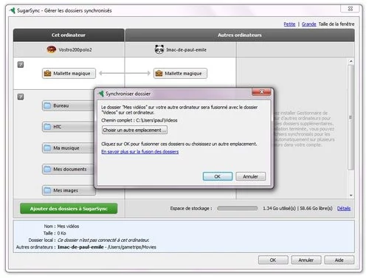The width and height of the screenshot is (369, 278).
Task: Click the hummingbird icon in Synchroniser dossier dialog
Action: pyautogui.click(x=101, y=94)
